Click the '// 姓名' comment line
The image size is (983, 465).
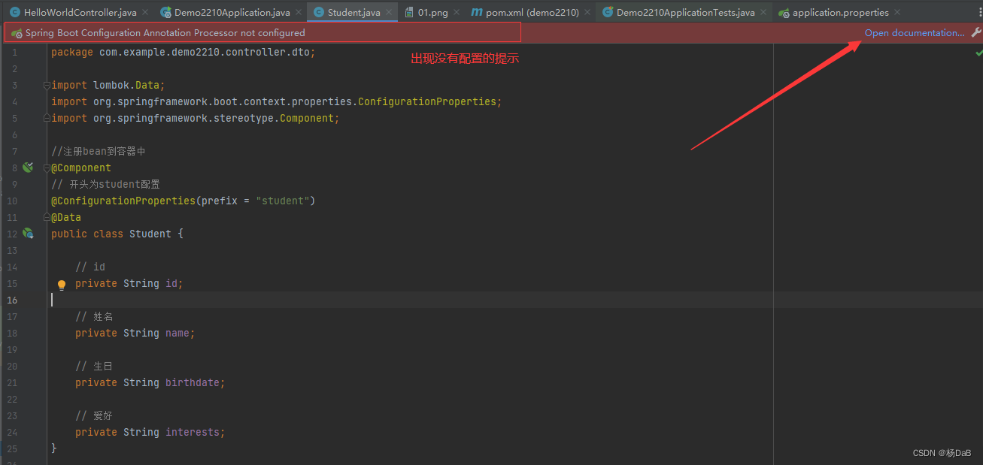click(94, 316)
